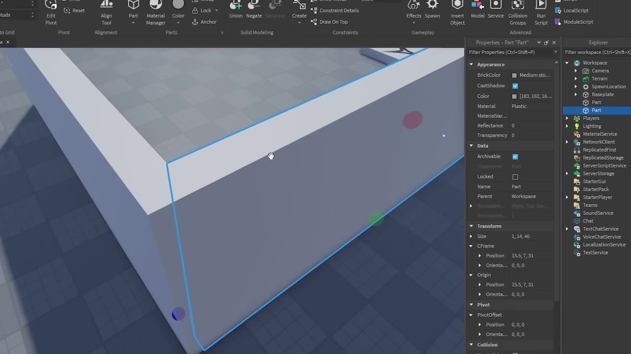Viewport: 631px width, 354px height.
Task: Select Camera in the Explorer
Action: point(600,71)
